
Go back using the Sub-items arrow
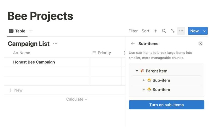[133, 44]
